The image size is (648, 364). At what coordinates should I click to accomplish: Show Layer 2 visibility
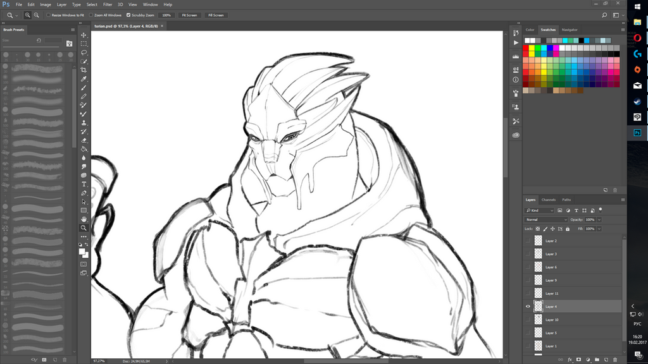(x=528, y=241)
